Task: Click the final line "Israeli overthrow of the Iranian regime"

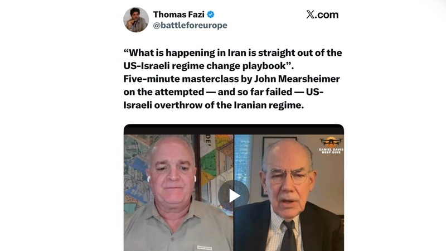Action: click(x=214, y=105)
